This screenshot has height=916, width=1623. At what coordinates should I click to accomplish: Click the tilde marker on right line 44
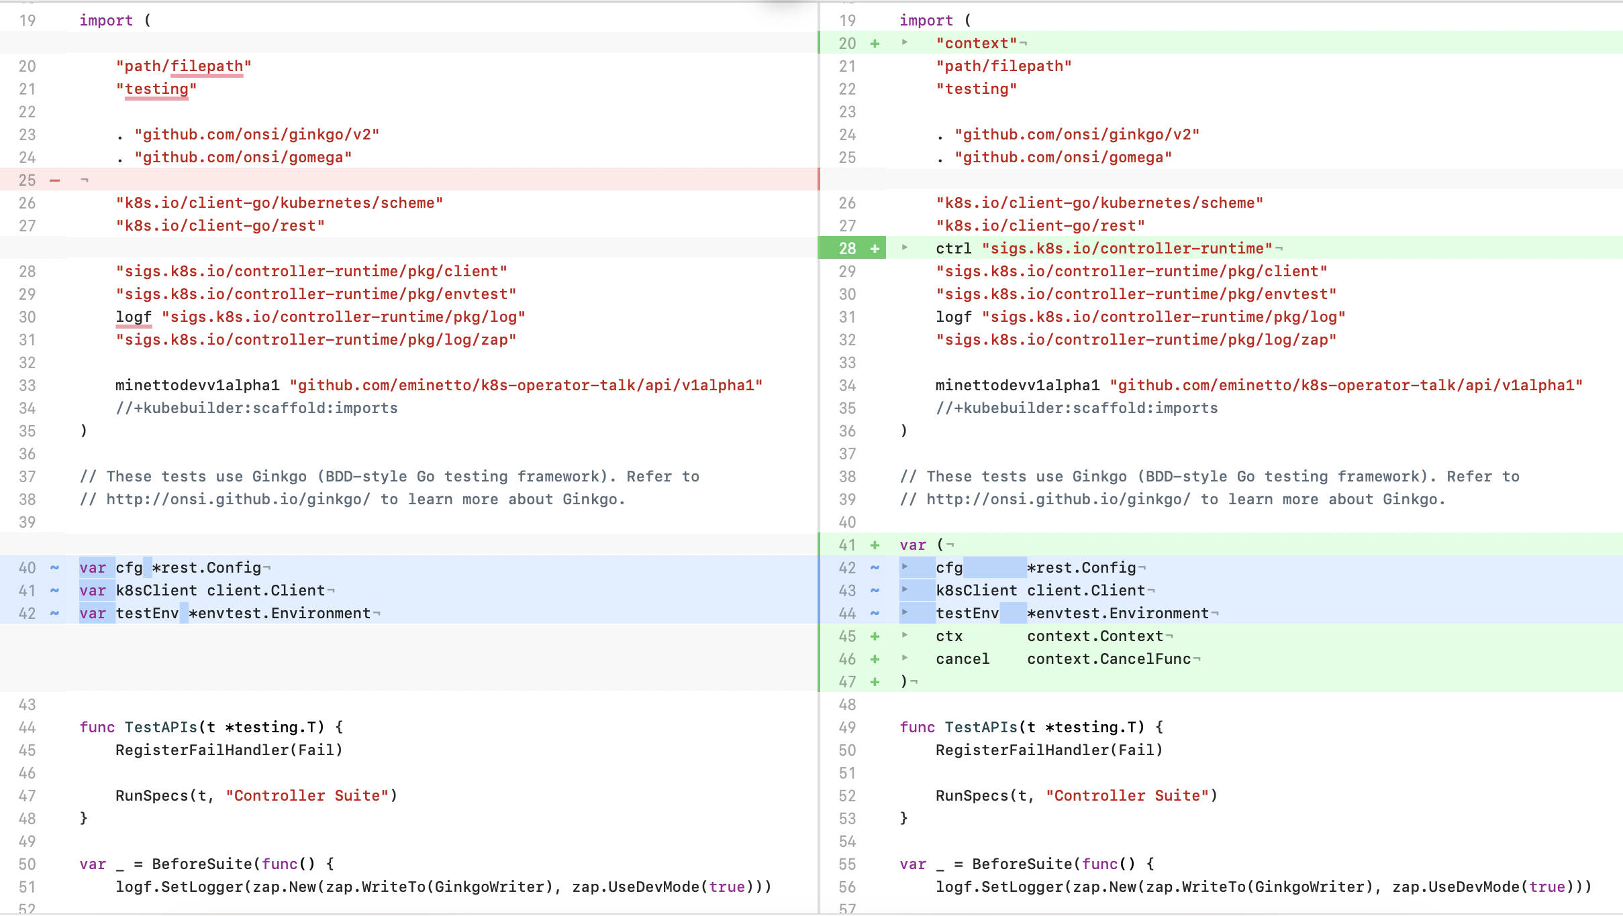[x=875, y=614]
